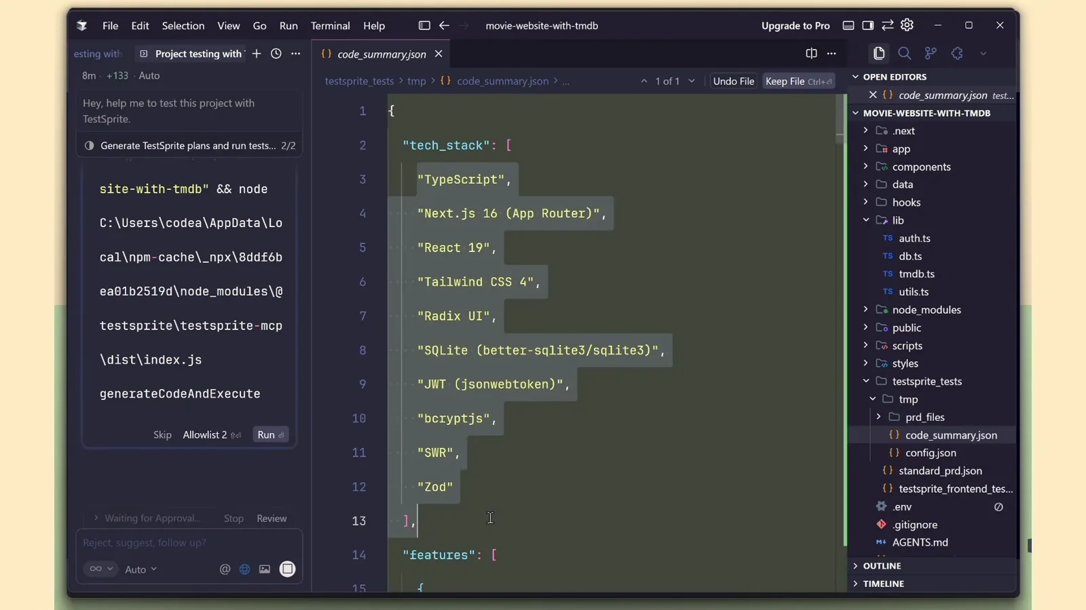
Task: Click Review in chat status bar
Action: point(271,518)
